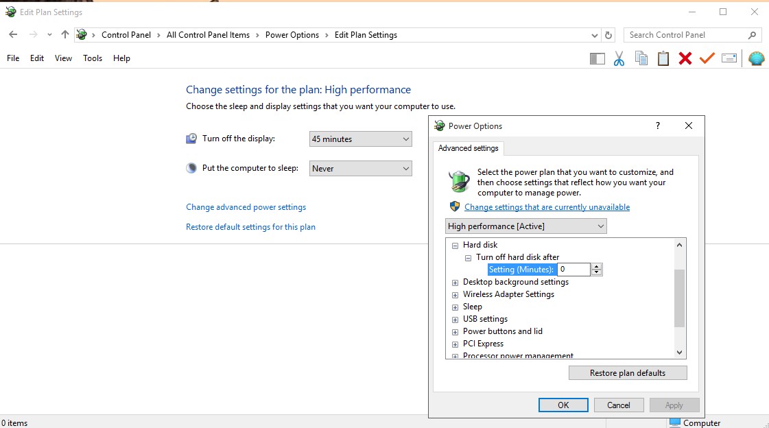
Task: Click the Properties toolbar icon
Action: (x=729, y=58)
